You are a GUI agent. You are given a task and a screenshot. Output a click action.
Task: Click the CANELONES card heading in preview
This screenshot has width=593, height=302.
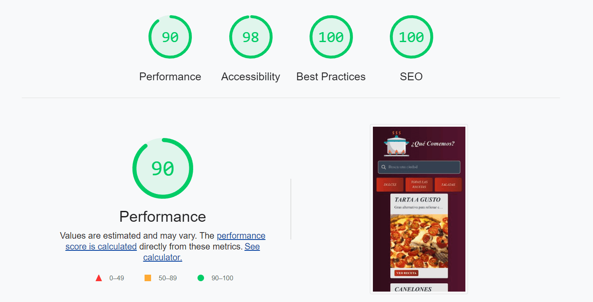click(413, 289)
